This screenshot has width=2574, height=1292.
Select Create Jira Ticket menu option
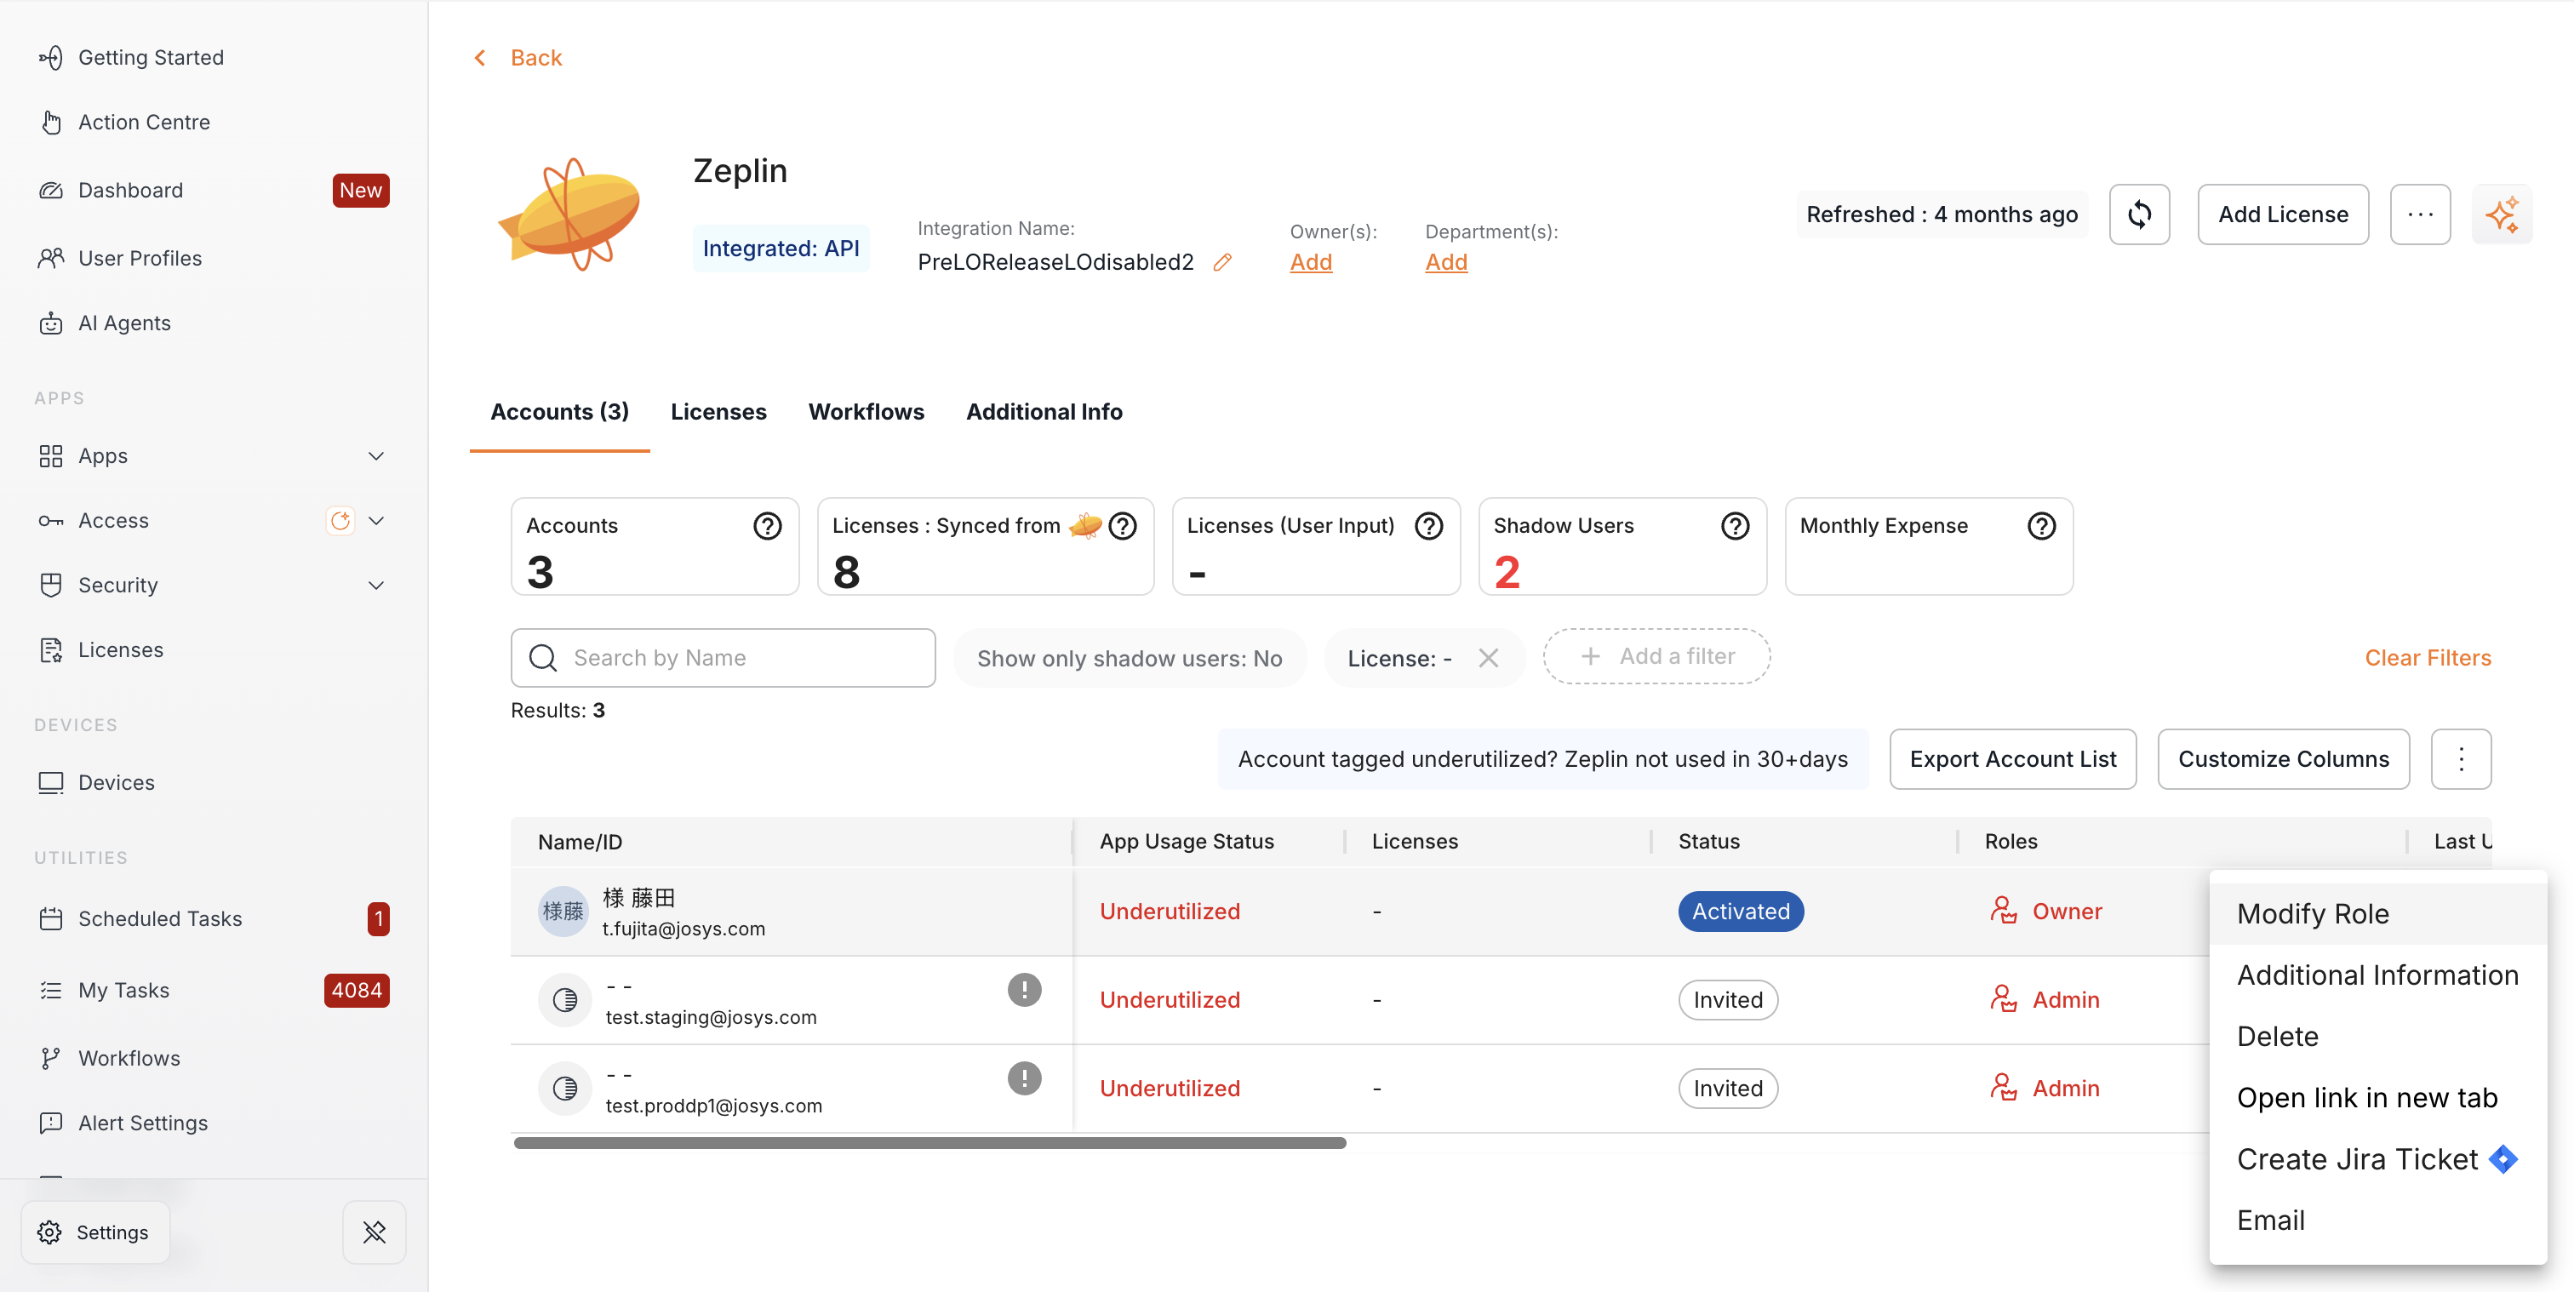click(x=2378, y=1159)
